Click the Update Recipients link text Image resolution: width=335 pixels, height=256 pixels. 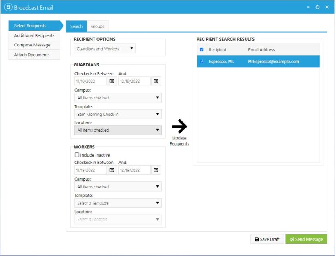179,141
